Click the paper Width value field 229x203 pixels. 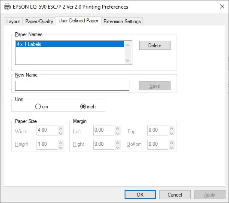(47, 130)
